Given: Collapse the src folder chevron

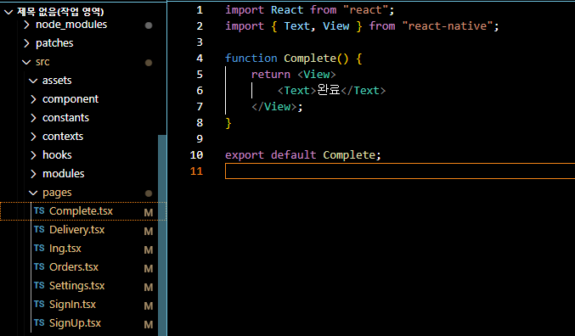Looking at the screenshot, I should pos(26,62).
